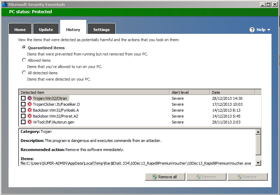Click Severe in the Trojan:Win32/Otran row
Image resolution: width=280 pixels, height=195 pixels.
(178, 98)
